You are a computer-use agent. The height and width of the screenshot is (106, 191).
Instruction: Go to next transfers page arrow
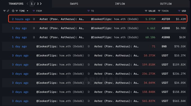pyautogui.click(x=41, y=4)
